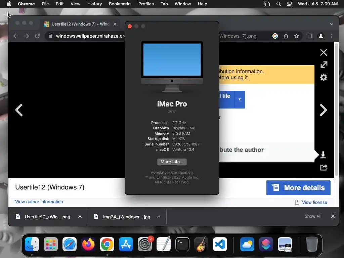Close the downloads bar
This screenshot has height=258, width=344.
333,216
